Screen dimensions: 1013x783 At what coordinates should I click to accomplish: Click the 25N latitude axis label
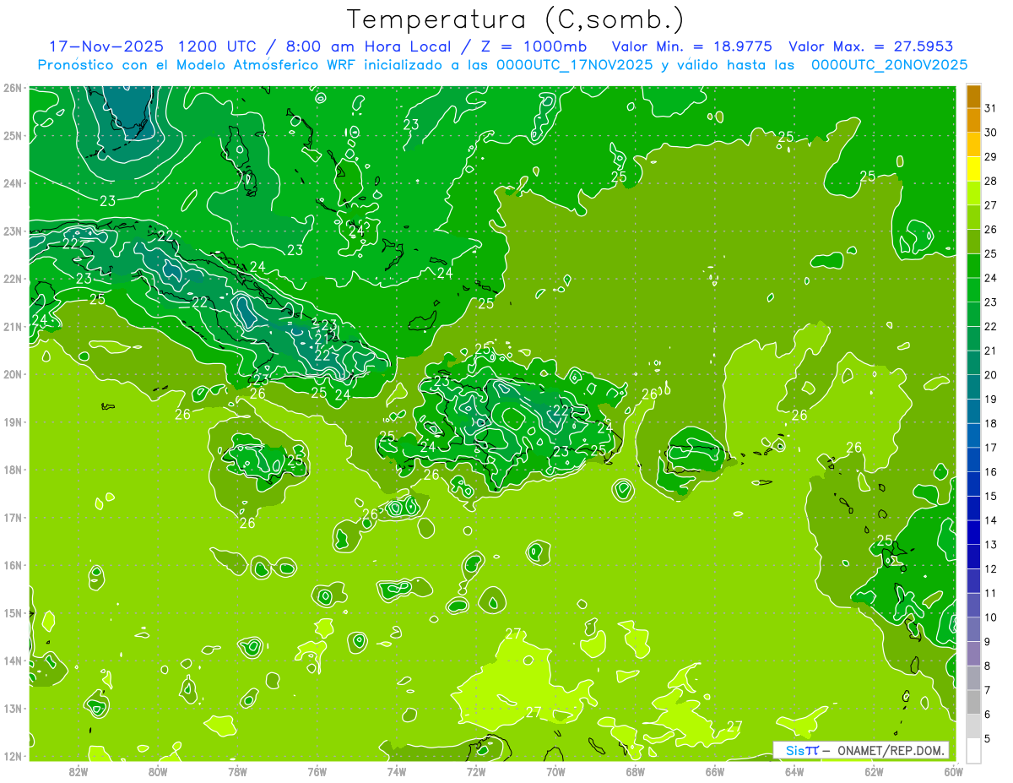[13, 136]
